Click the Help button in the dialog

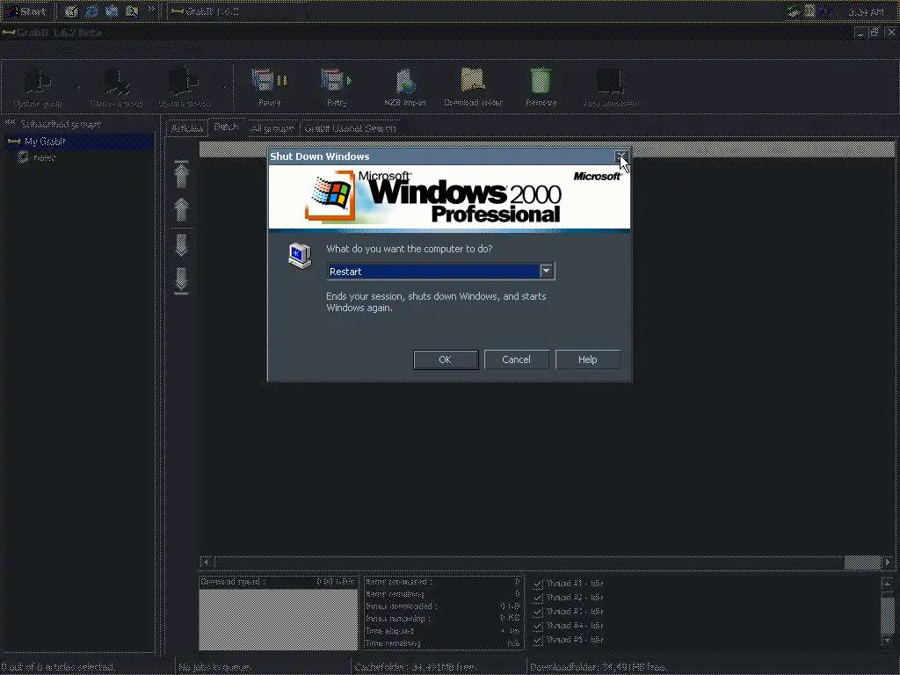tap(588, 359)
